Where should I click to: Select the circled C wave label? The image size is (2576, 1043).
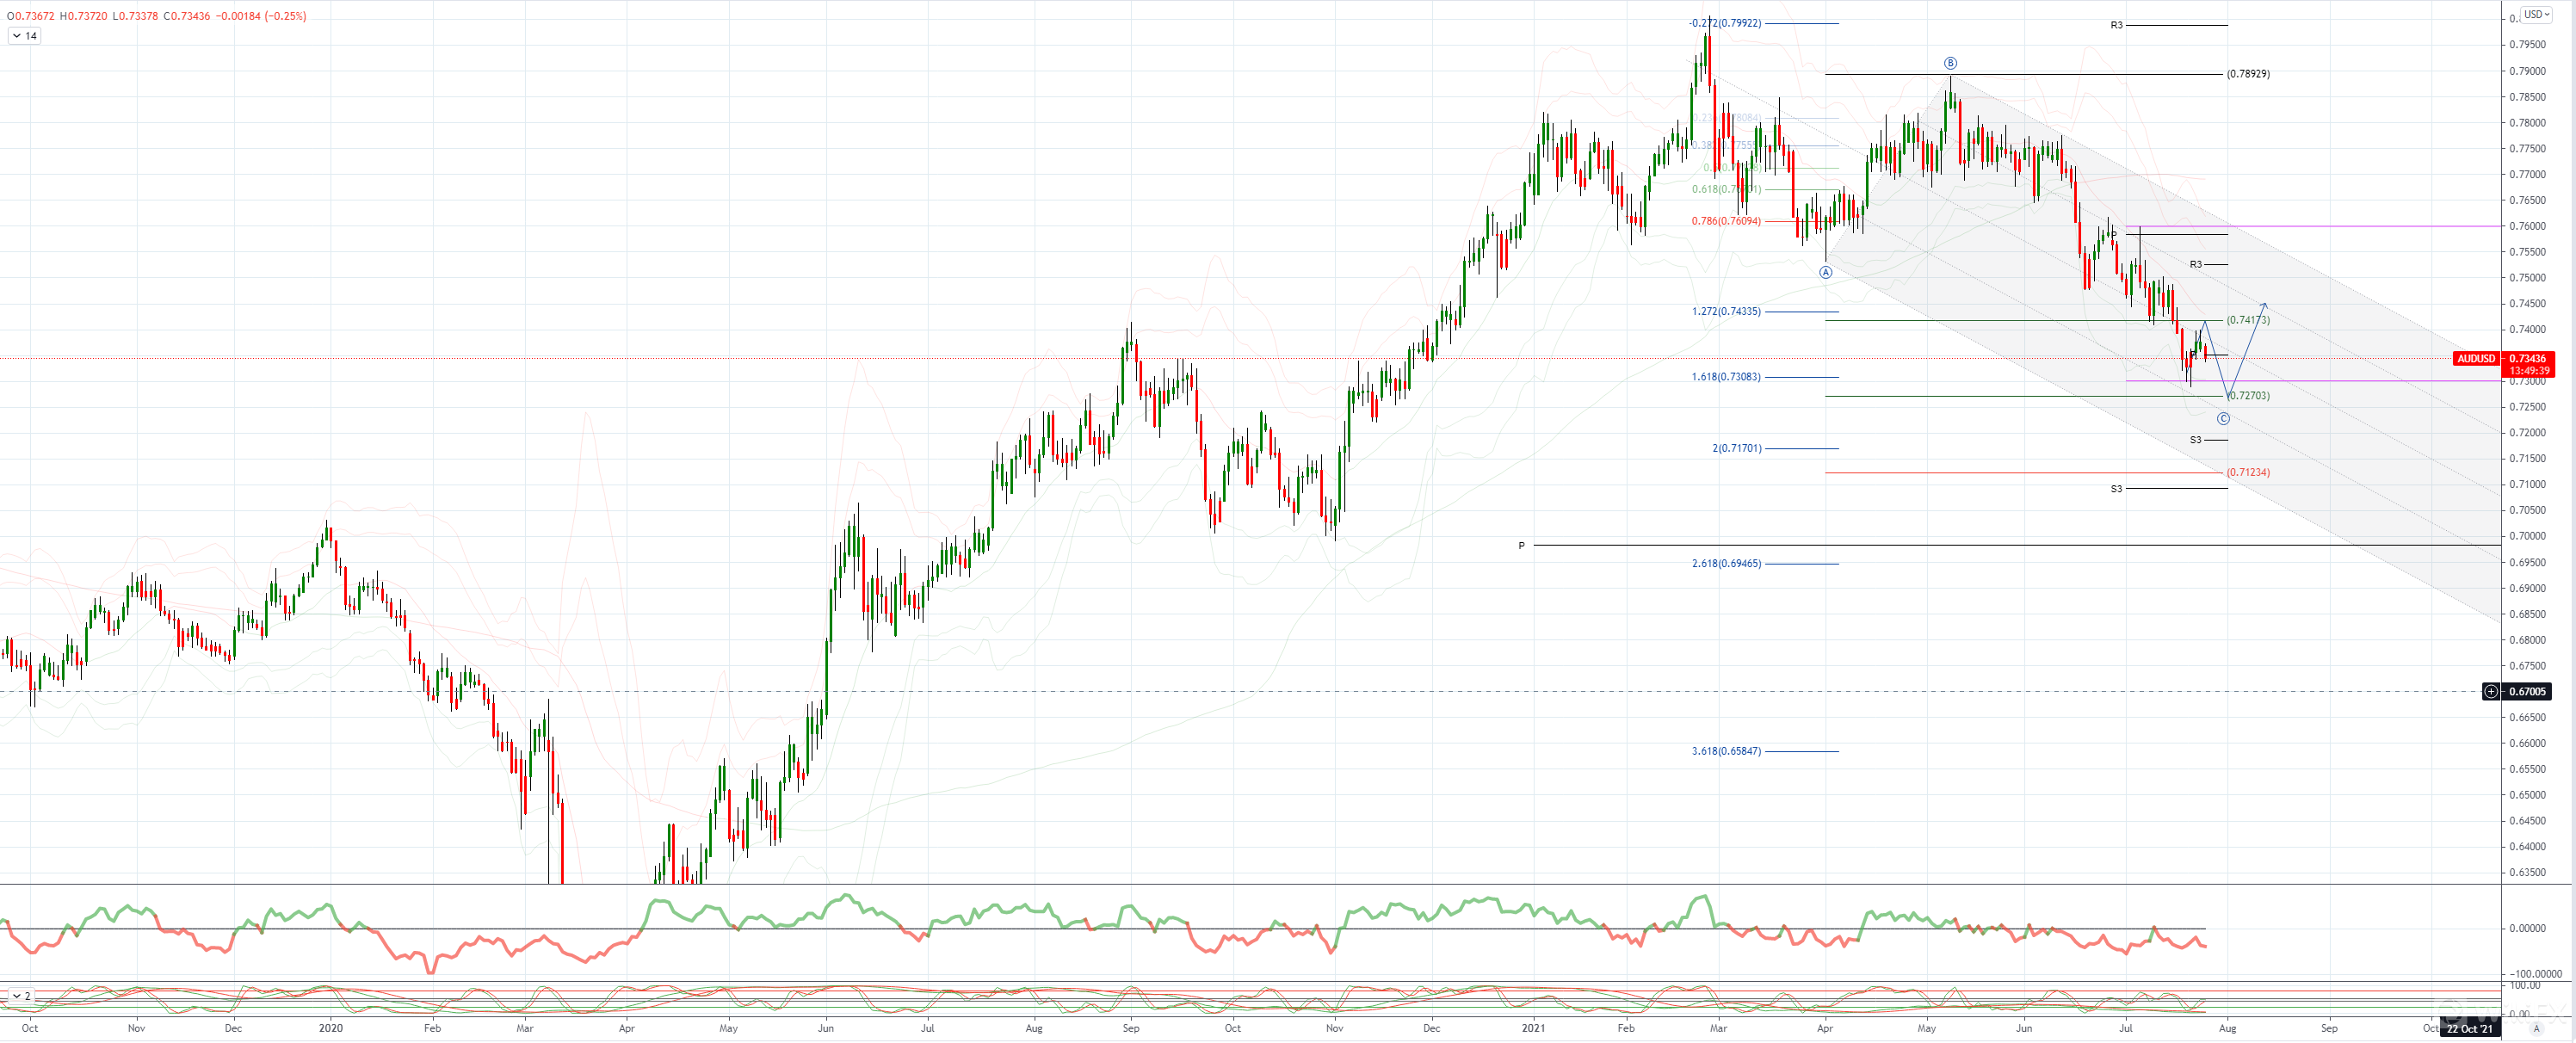[x=2223, y=419]
